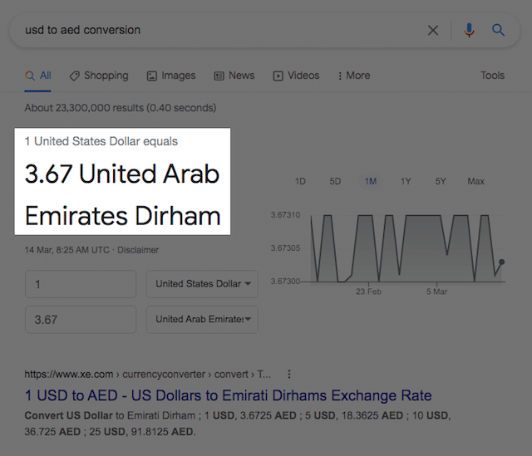Select the 5Y chart range
This screenshot has width=532, height=456.
pyautogui.click(x=441, y=181)
